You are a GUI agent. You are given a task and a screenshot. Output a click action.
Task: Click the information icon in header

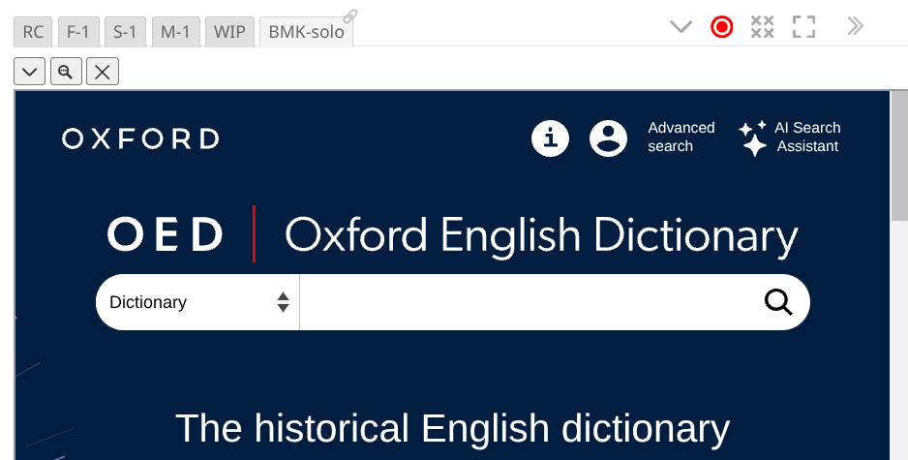551,138
